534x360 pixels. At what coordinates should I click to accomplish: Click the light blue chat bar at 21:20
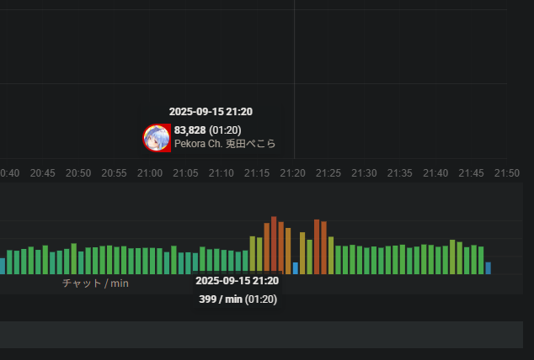[296, 268]
